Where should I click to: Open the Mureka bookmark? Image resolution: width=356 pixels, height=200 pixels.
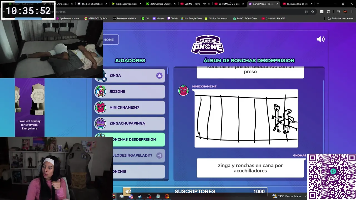tap(158, 19)
